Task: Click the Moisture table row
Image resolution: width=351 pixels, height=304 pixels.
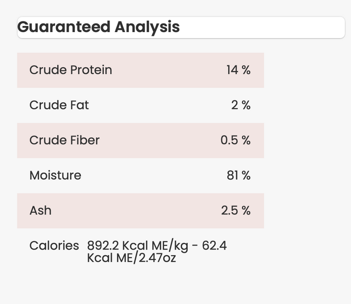Action: (x=140, y=176)
